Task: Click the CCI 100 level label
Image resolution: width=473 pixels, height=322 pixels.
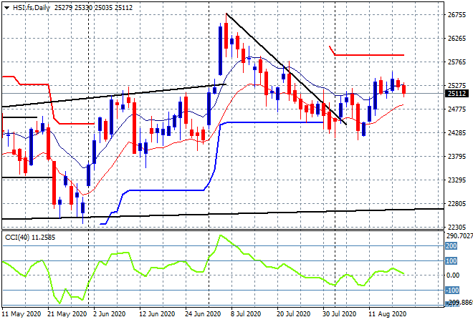Action: pos(451,261)
